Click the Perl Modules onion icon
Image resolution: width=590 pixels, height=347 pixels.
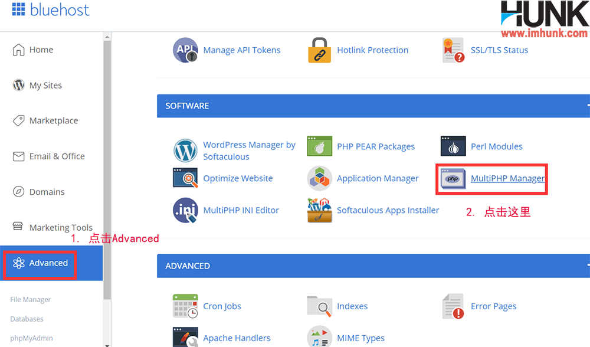[x=453, y=146]
